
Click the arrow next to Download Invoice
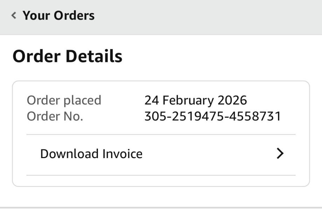tap(280, 154)
